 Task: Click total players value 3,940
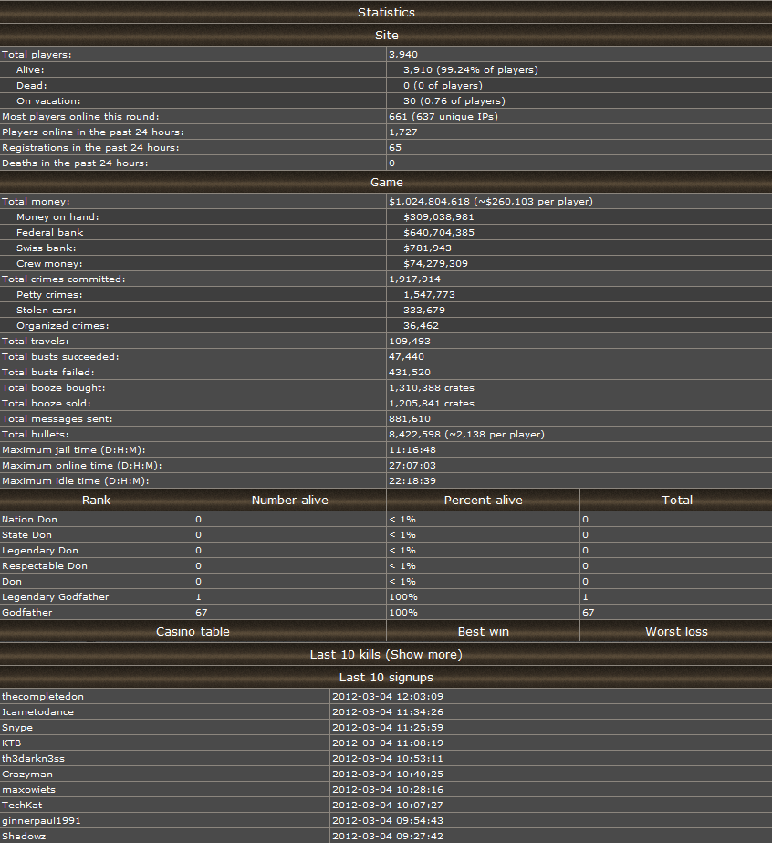coord(403,54)
